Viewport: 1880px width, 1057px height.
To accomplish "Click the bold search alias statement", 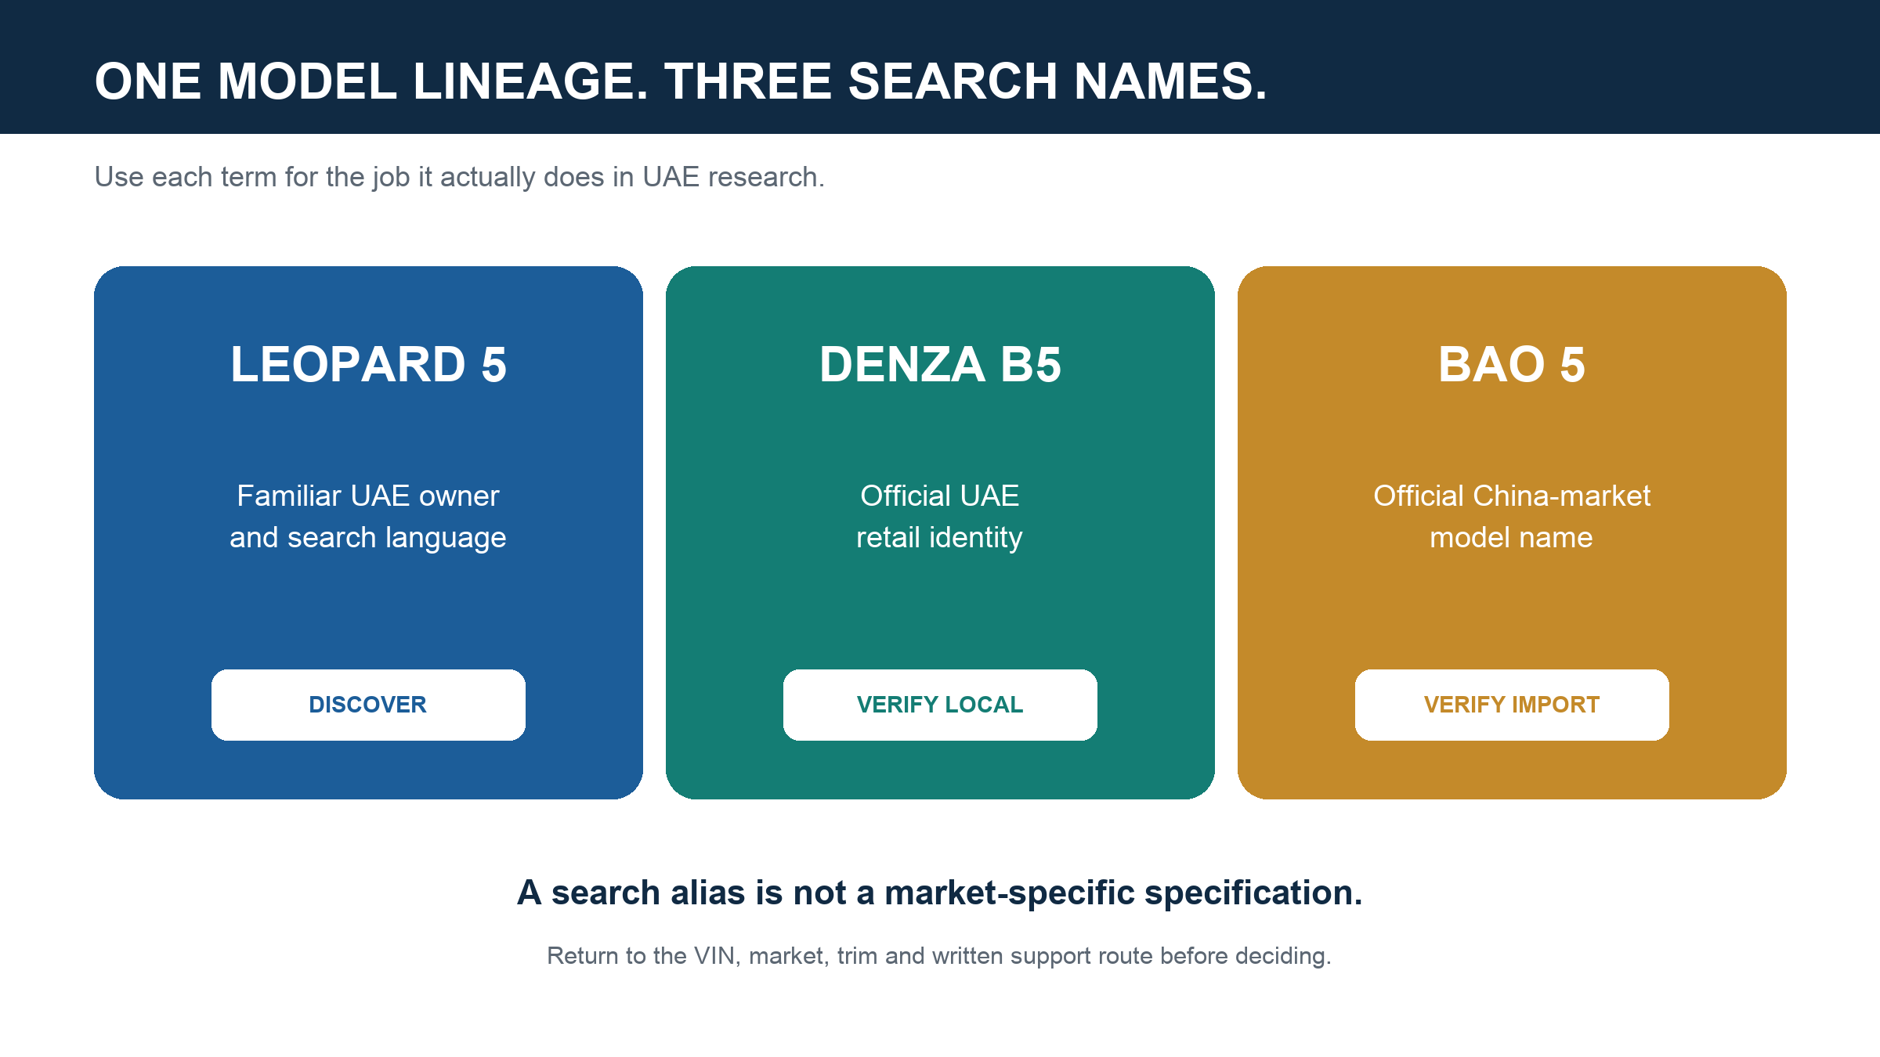I will pyautogui.click(x=940, y=893).
